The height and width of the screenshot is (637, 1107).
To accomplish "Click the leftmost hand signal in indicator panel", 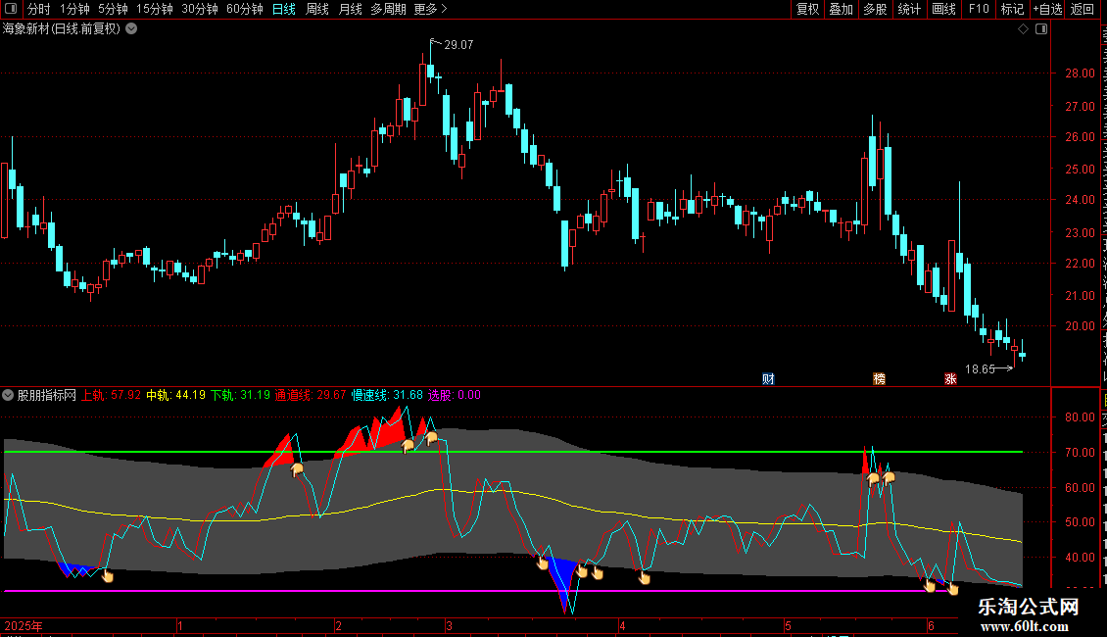I will (x=108, y=576).
